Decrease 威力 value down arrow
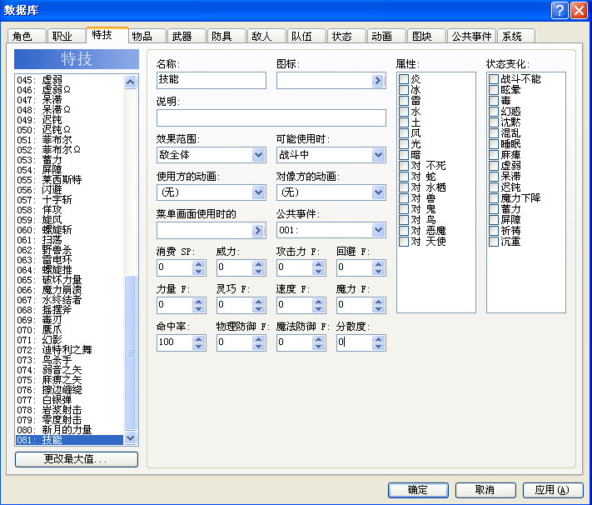Screen dimensions: 592x505 pos(259,271)
